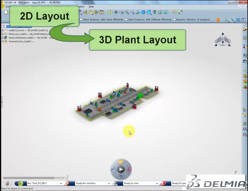Click the multi-view four-pane window icon

[143, 12]
